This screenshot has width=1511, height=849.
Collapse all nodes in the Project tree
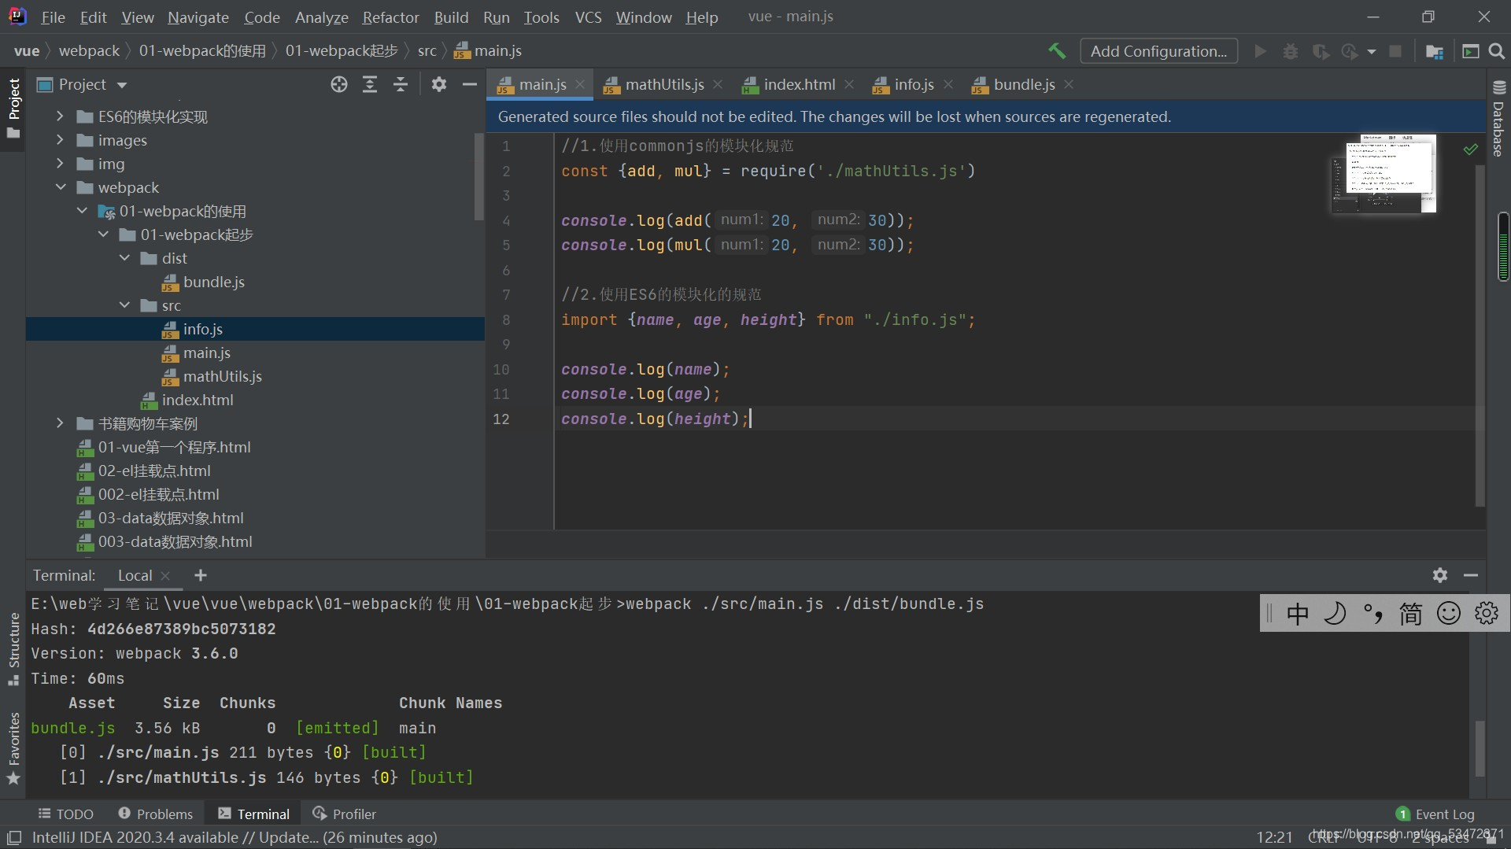tap(401, 84)
